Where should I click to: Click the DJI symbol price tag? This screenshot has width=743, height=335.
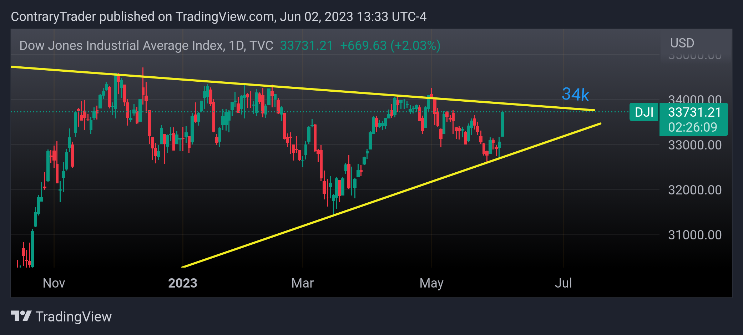pyautogui.click(x=644, y=112)
